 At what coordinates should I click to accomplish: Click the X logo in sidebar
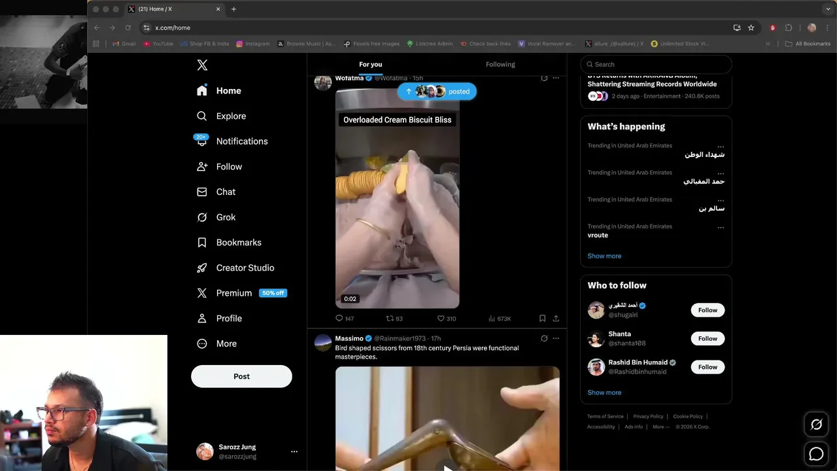(x=202, y=65)
